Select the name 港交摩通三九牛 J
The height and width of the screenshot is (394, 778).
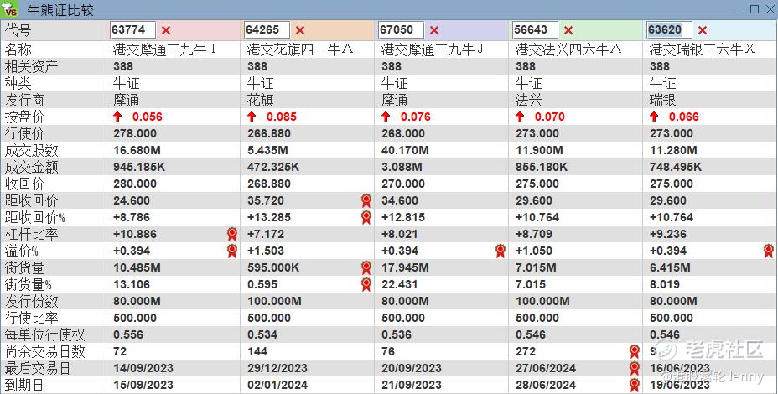tap(433, 49)
